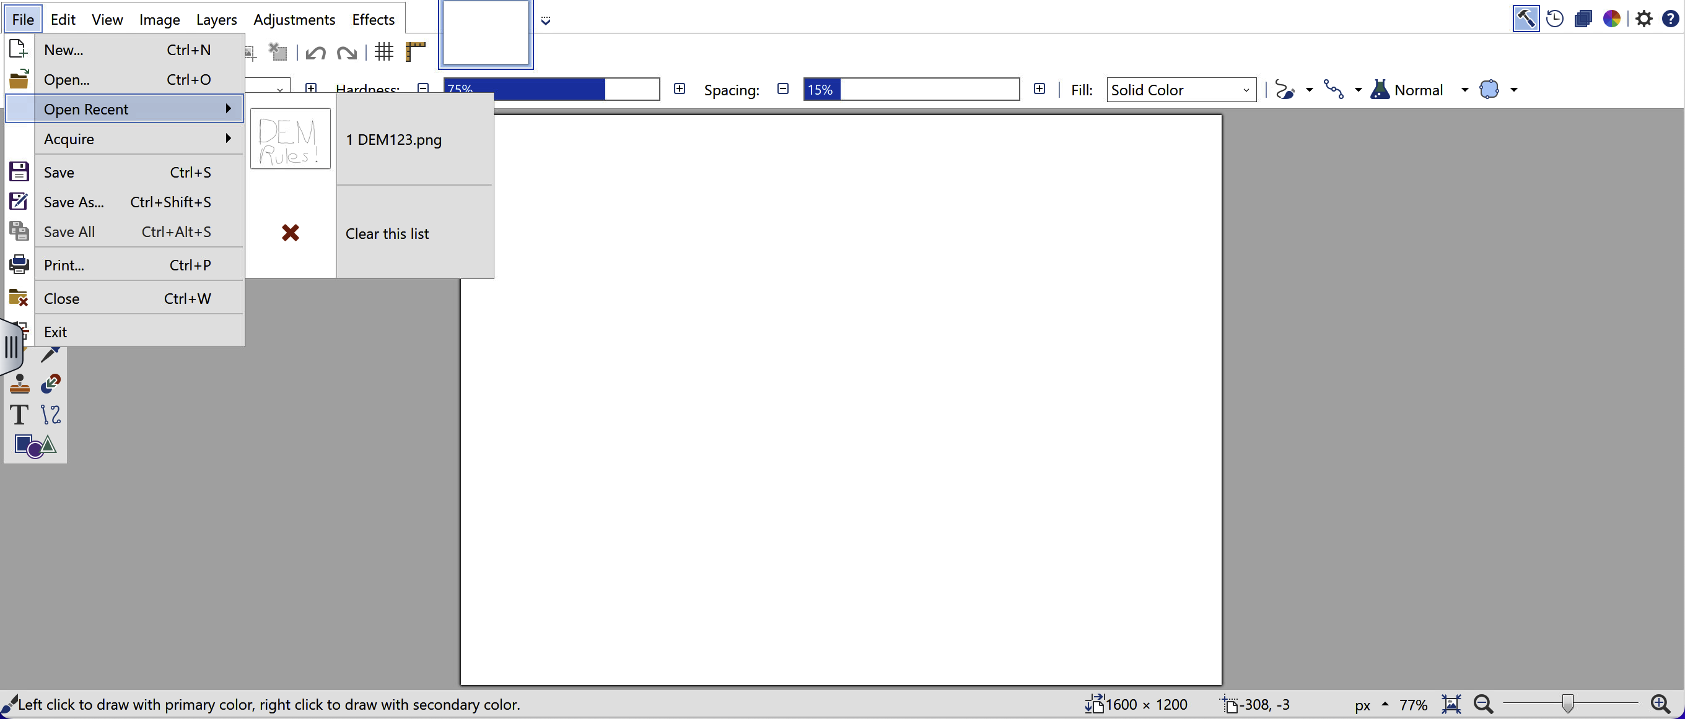Toggle the pixel grid display
1685x719 pixels.
[384, 51]
